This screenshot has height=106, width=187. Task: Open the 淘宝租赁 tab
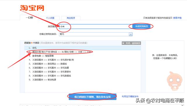71,18
